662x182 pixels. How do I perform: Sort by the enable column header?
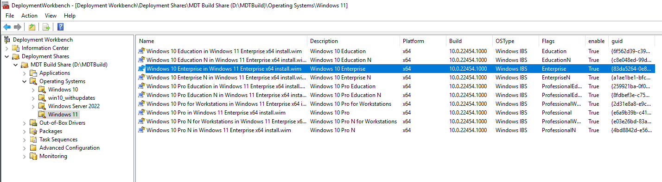click(x=597, y=41)
